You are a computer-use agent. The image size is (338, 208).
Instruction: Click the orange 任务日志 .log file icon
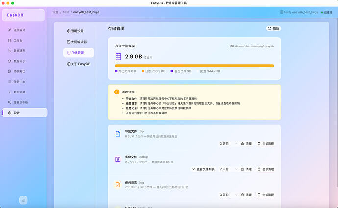tap(118, 185)
